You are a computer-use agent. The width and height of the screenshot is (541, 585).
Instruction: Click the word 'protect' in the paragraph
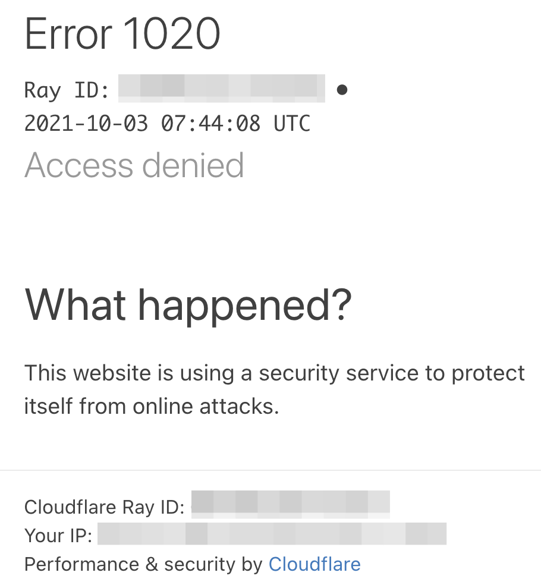(489, 373)
